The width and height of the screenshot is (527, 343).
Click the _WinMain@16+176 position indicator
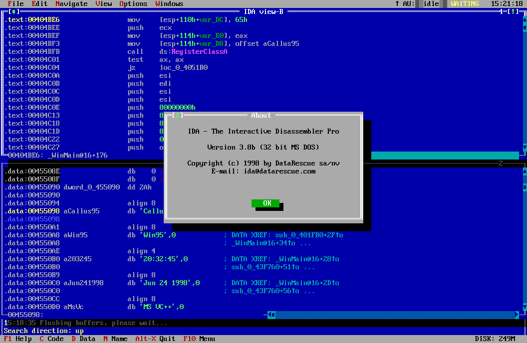tap(78, 156)
